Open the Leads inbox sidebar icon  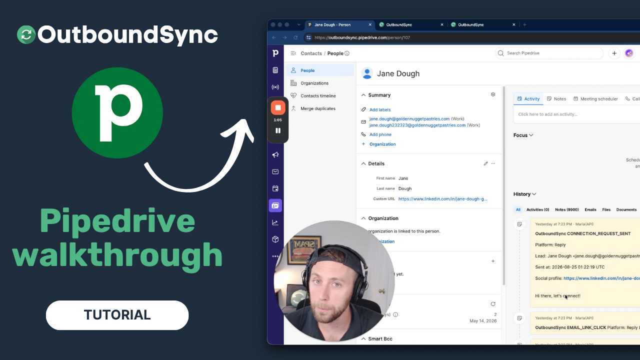[275, 70]
